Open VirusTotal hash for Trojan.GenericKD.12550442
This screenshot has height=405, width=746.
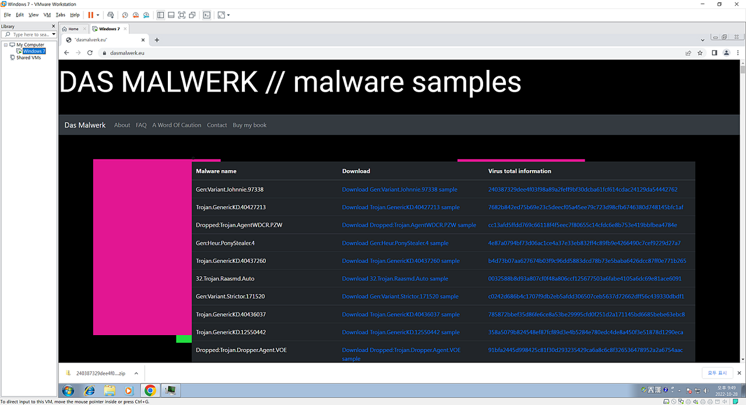pos(586,332)
